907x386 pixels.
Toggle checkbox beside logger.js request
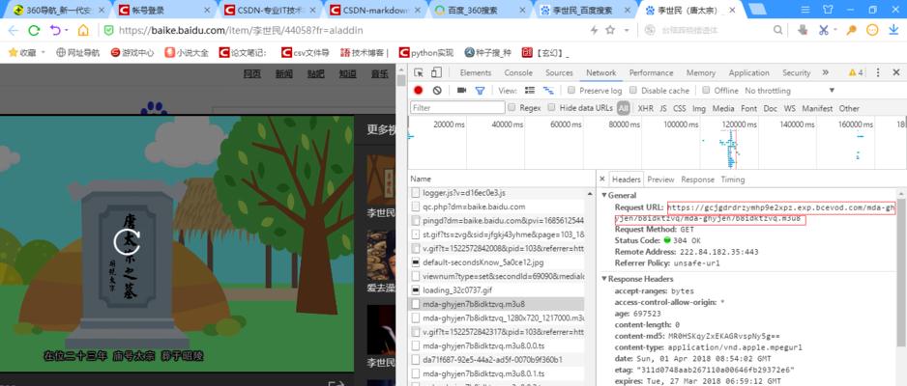[x=416, y=193]
